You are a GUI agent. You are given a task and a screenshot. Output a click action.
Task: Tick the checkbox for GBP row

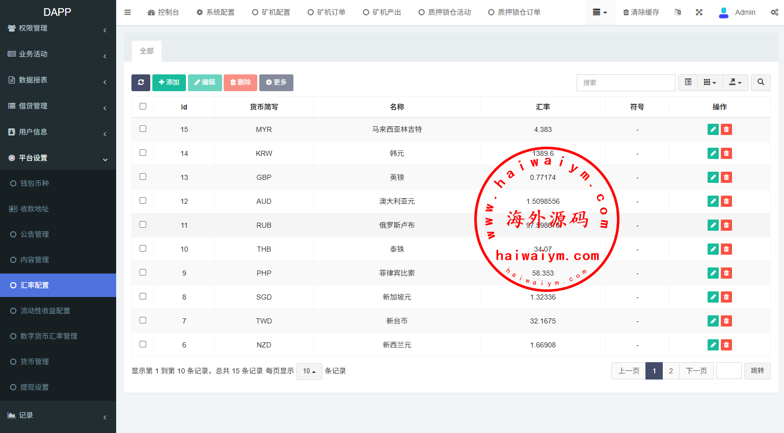tap(143, 177)
